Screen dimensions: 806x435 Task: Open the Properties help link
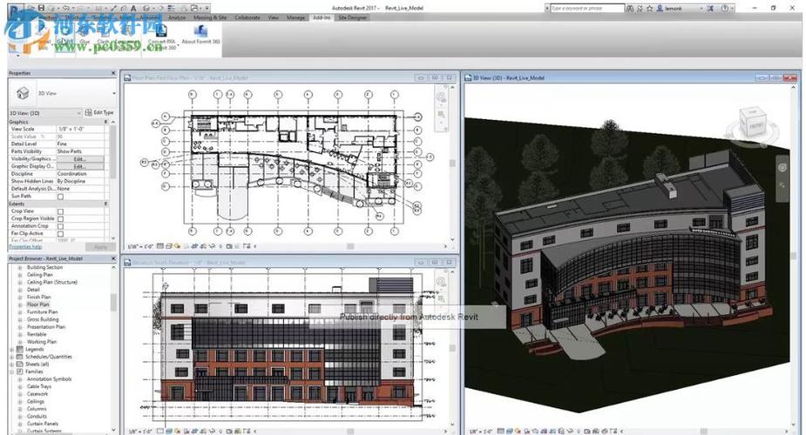click(25, 247)
